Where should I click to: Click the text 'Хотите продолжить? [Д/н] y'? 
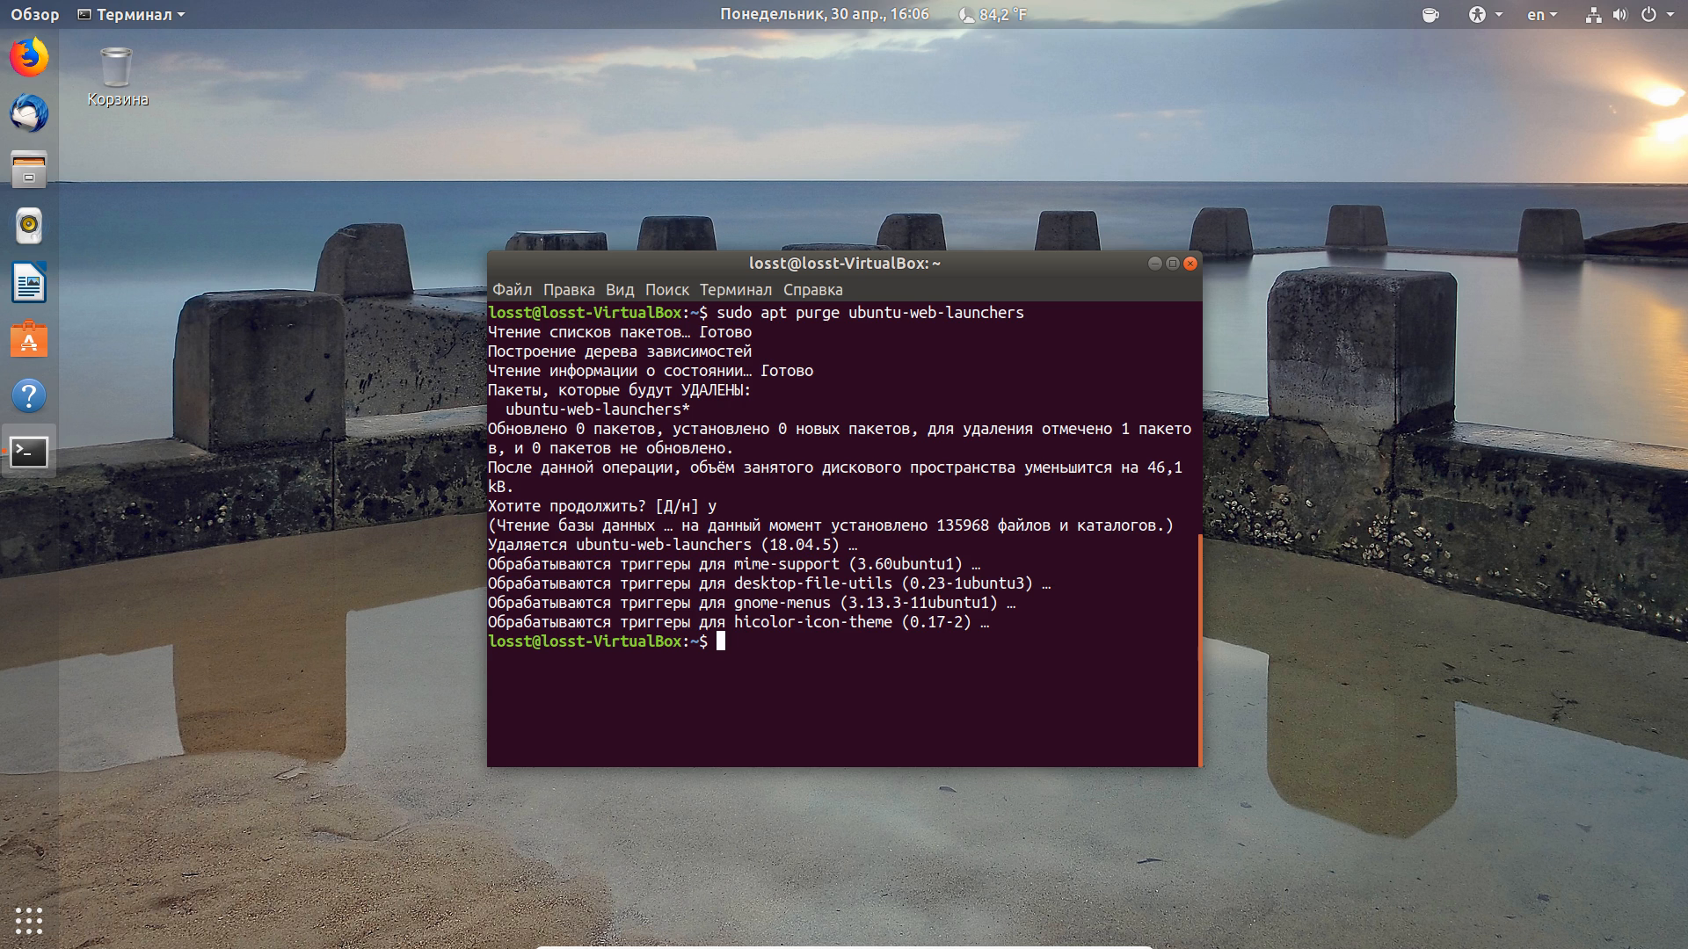point(602,506)
